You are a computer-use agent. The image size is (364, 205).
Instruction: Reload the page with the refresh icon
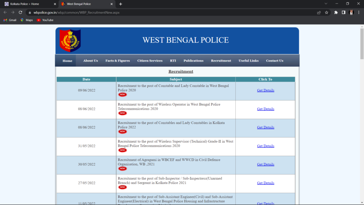pos(21,12)
